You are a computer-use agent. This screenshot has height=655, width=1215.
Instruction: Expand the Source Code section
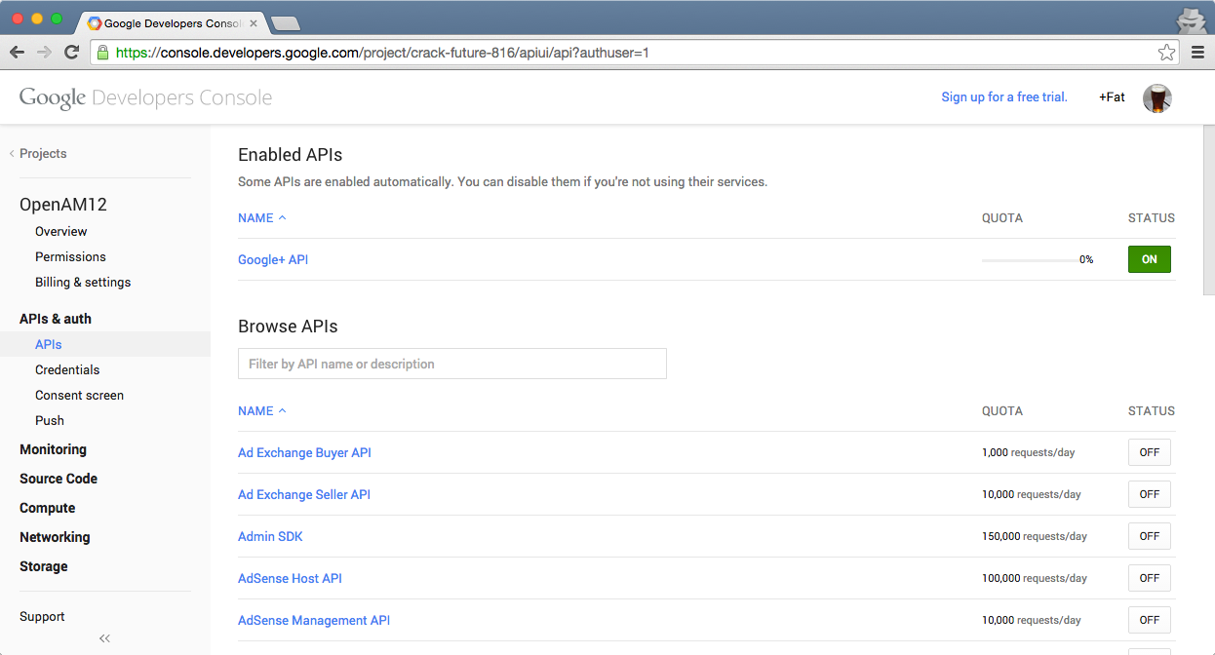point(59,479)
